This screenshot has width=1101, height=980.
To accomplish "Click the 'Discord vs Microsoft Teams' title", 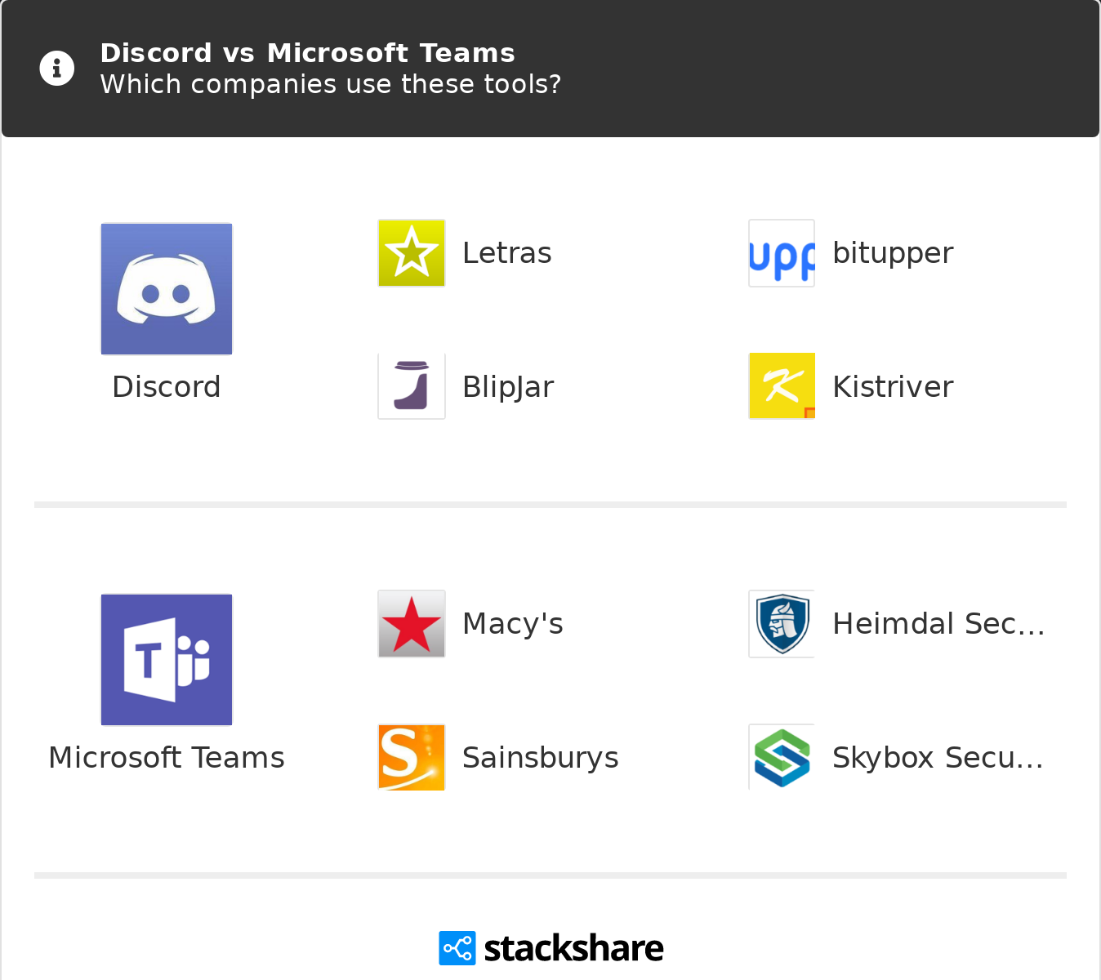I will [x=308, y=53].
